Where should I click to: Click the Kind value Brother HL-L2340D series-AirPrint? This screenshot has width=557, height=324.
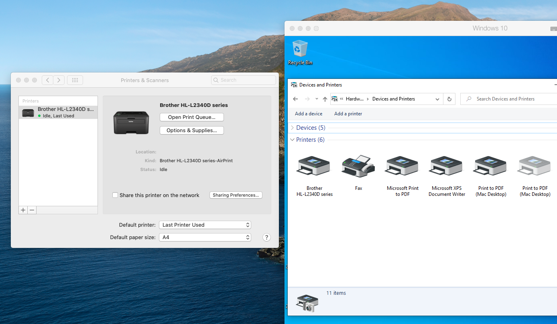[x=196, y=161]
